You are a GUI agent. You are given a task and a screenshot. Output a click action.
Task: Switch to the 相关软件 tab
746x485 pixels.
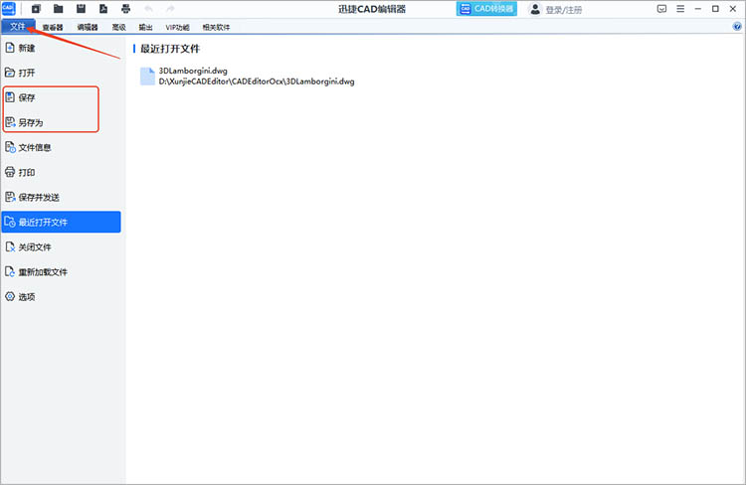pyautogui.click(x=216, y=27)
